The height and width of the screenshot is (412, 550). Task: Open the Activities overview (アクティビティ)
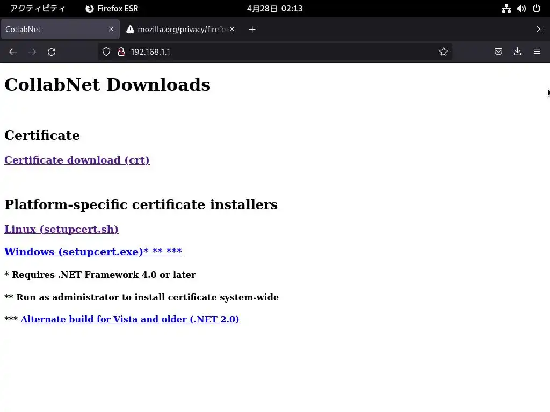pos(38,9)
